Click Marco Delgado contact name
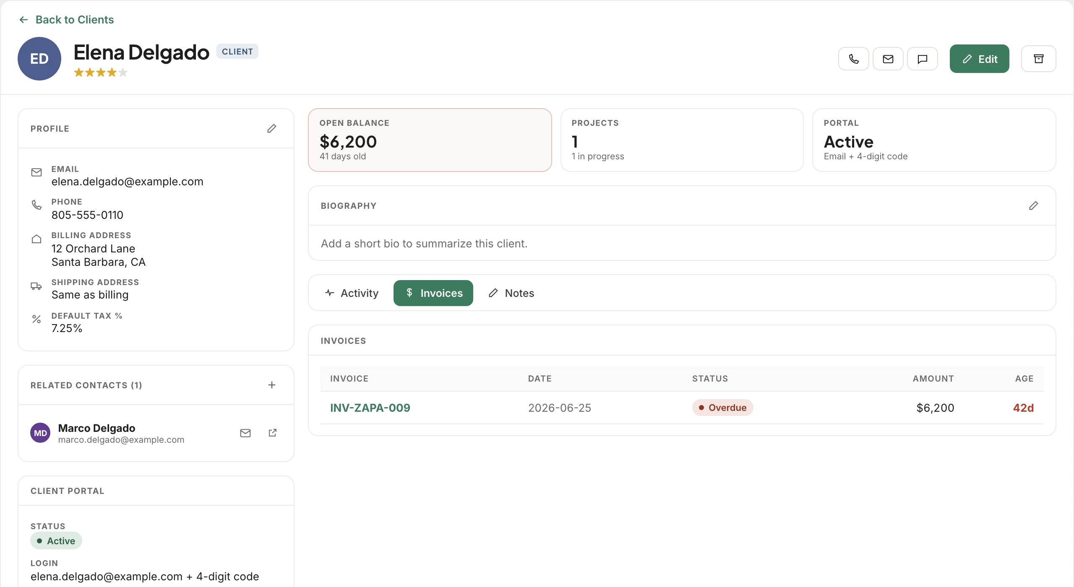1074x587 pixels. coord(96,428)
